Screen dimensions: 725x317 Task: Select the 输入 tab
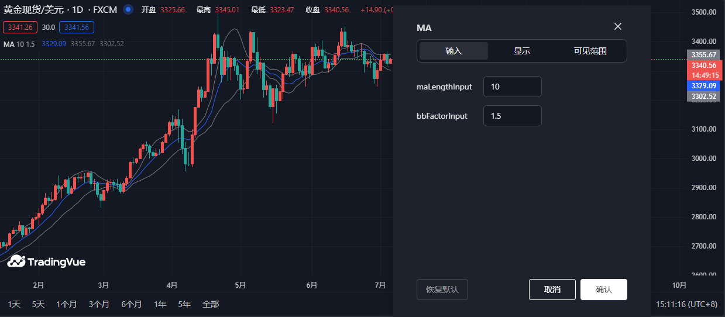tap(453, 51)
